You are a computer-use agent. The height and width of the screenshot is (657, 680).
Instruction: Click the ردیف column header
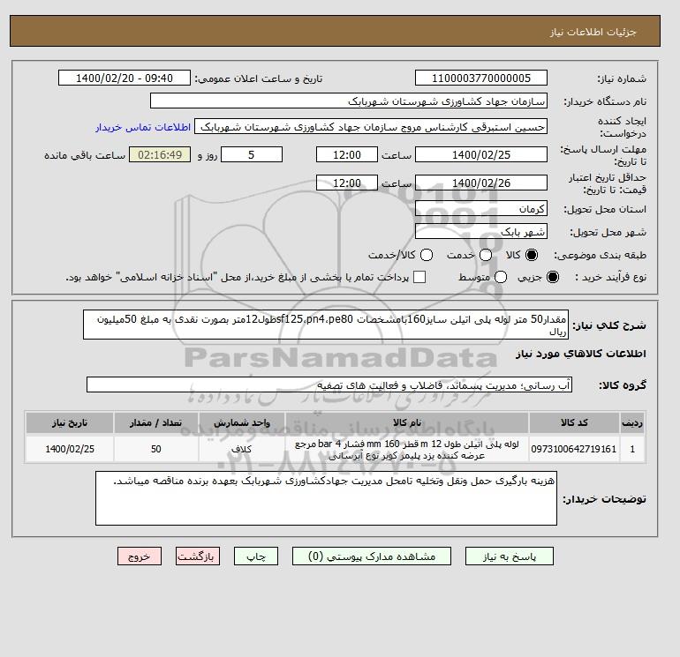click(632, 422)
